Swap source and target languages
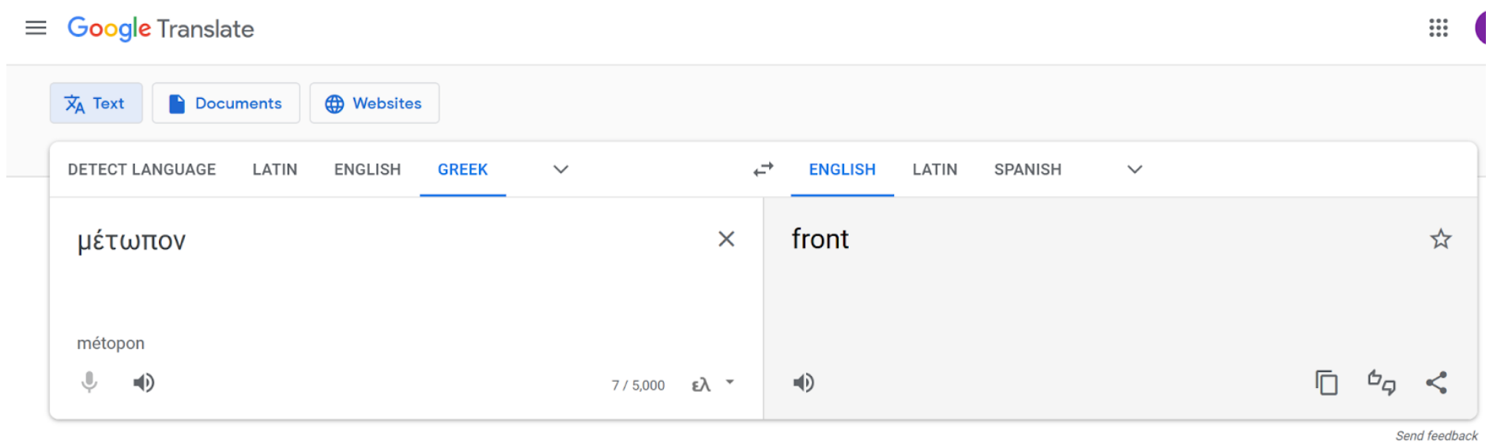 coord(763,169)
